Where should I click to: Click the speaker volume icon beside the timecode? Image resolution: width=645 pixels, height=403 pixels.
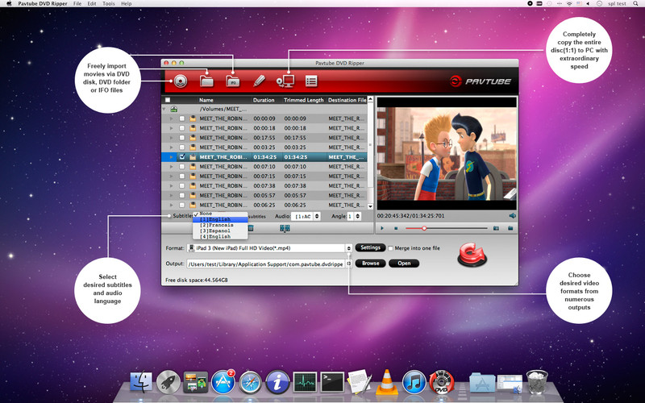pyautogui.click(x=512, y=215)
